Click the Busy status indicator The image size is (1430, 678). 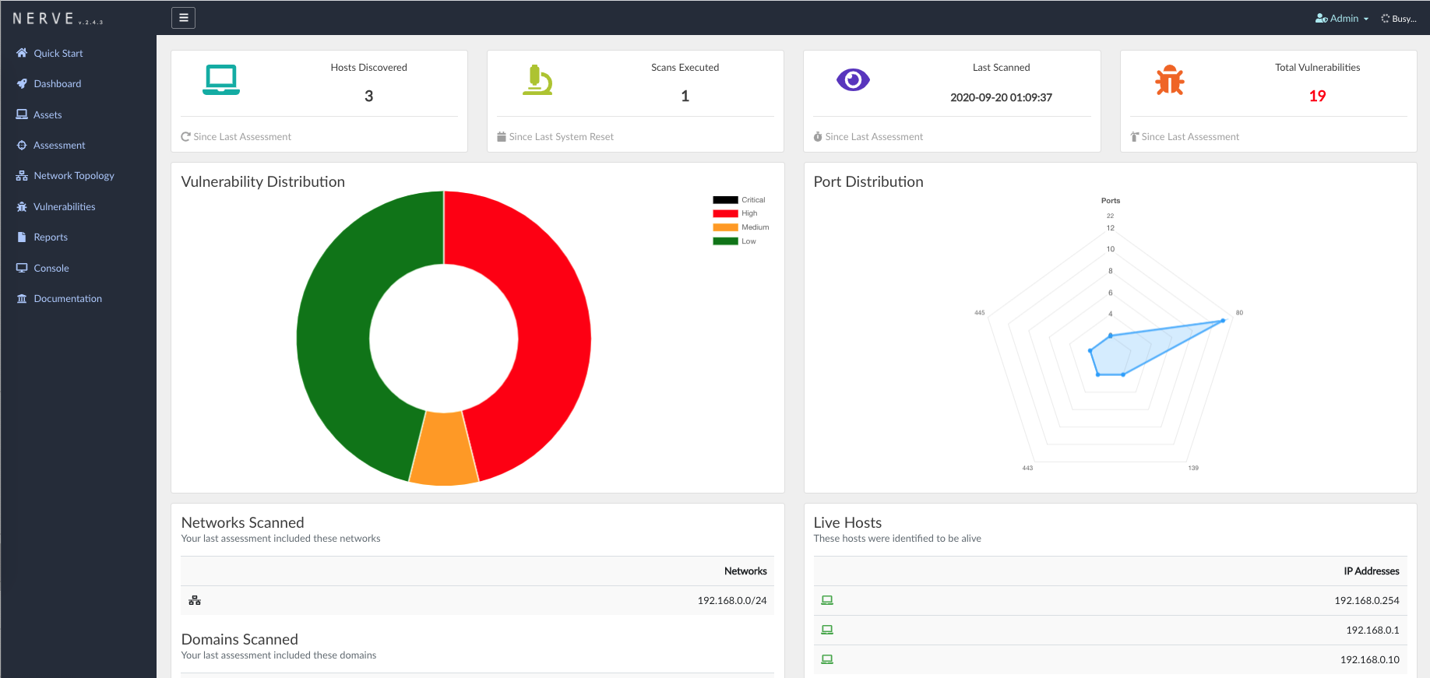(1399, 19)
